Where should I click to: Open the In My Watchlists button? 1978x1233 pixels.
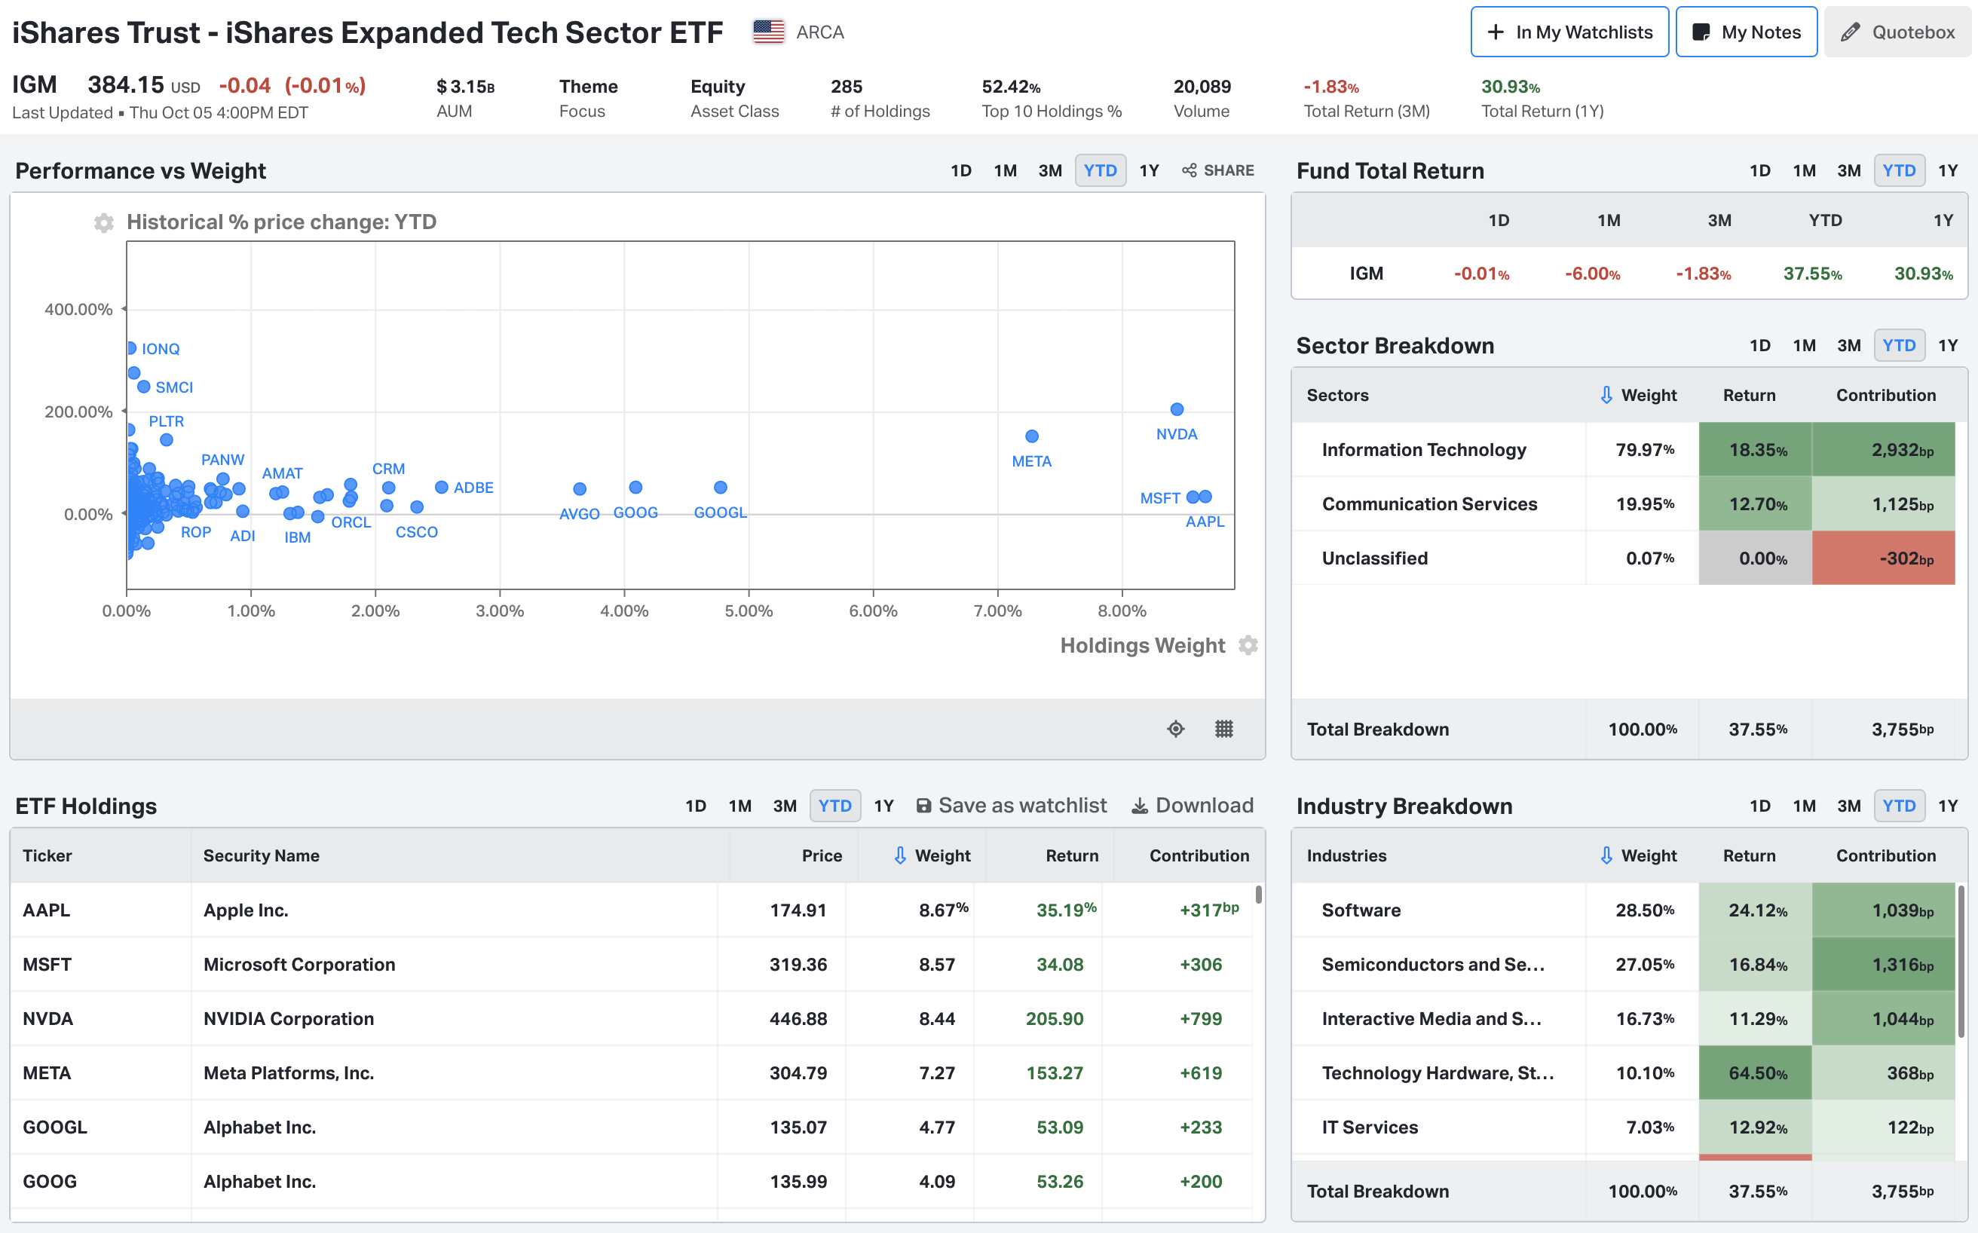pyautogui.click(x=1569, y=32)
